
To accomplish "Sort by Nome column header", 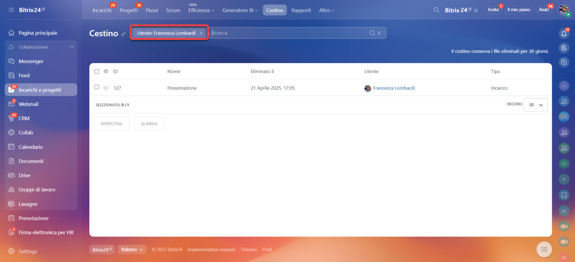I will coord(173,71).
